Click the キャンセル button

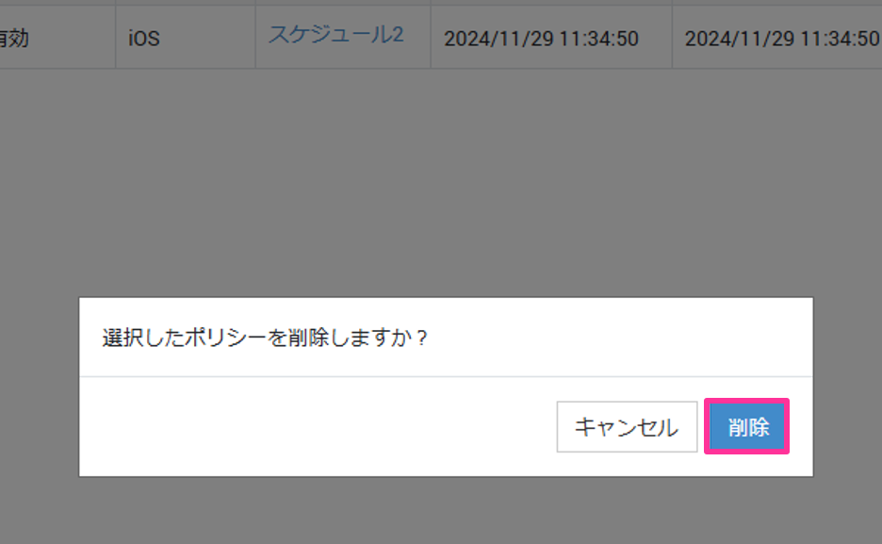click(x=627, y=426)
